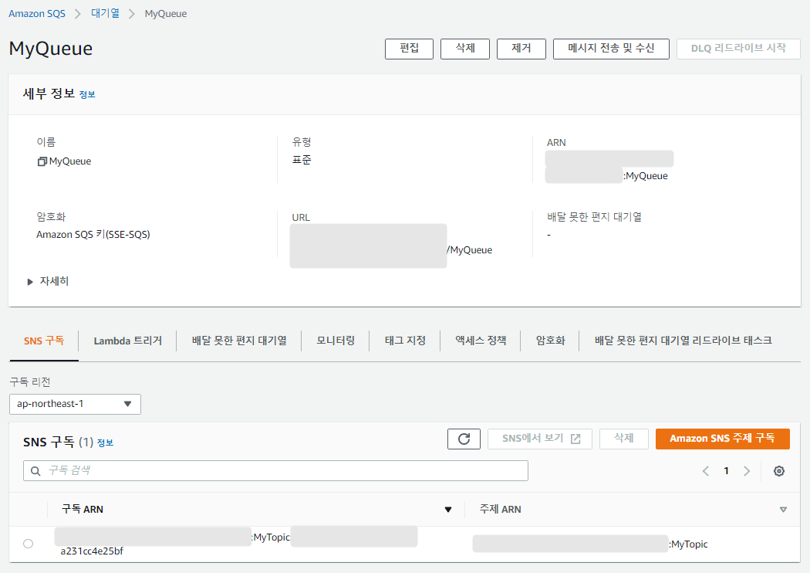
Task: Sort by 주제 ARN column
Action: (783, 510)
